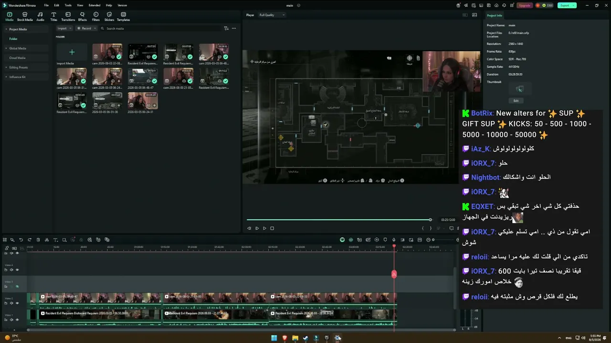Open the Templates library
This screenshot has width=611, height=343.
[x=123, y=17]
